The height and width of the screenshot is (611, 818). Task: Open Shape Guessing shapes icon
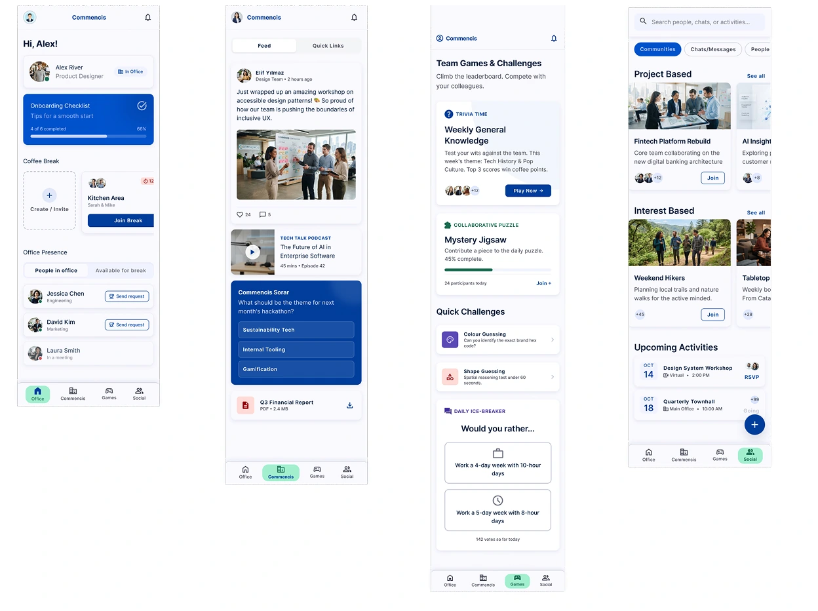(450, 377)
